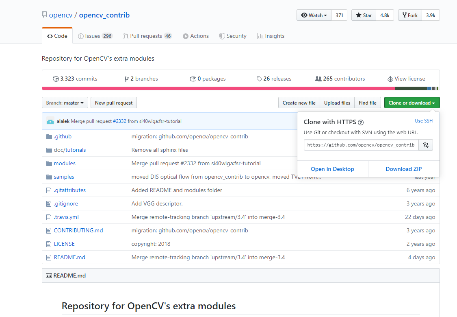457x317 pixels.
Task: Open the alalek author link
Action: point(63,121)
